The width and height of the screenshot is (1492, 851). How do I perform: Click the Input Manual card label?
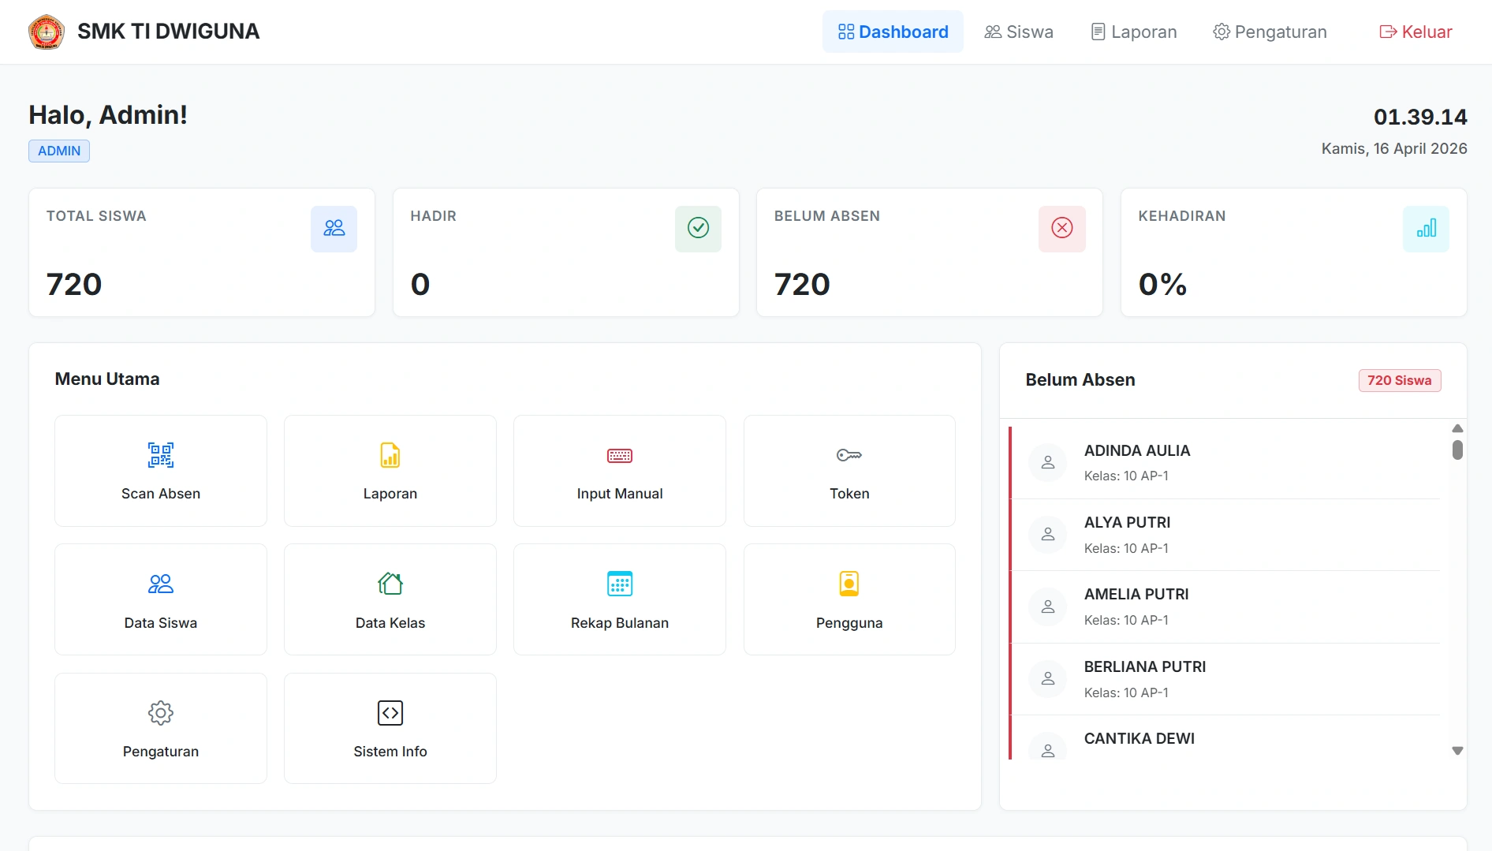click(x=620, y=494)
